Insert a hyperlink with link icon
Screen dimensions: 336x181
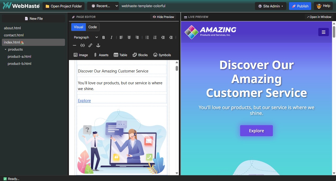(x=90, y=45)
